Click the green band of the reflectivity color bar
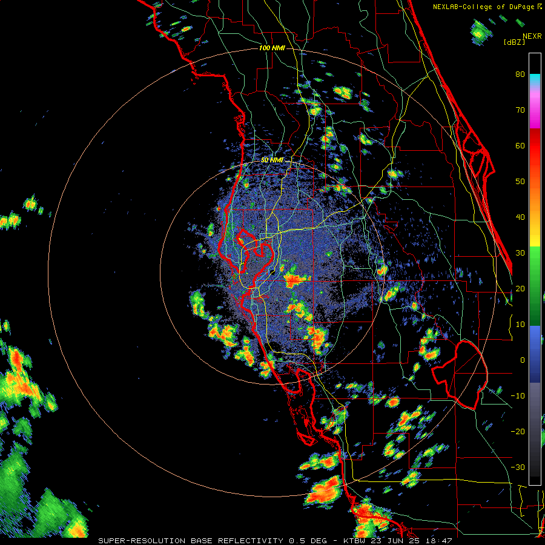Screen dimensions: 545x545 click(535, 286)
